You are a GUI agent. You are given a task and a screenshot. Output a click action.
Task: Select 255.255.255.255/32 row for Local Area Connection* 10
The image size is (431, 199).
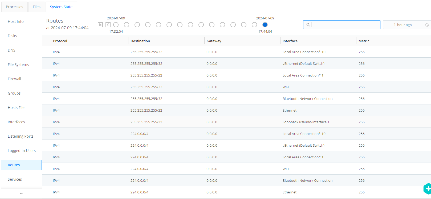pyautogui.click(x=237, y=52)
